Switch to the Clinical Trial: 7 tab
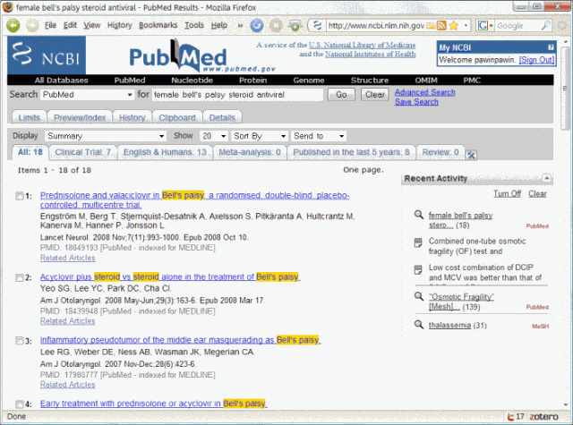573x425 pixels. point(82,152)
